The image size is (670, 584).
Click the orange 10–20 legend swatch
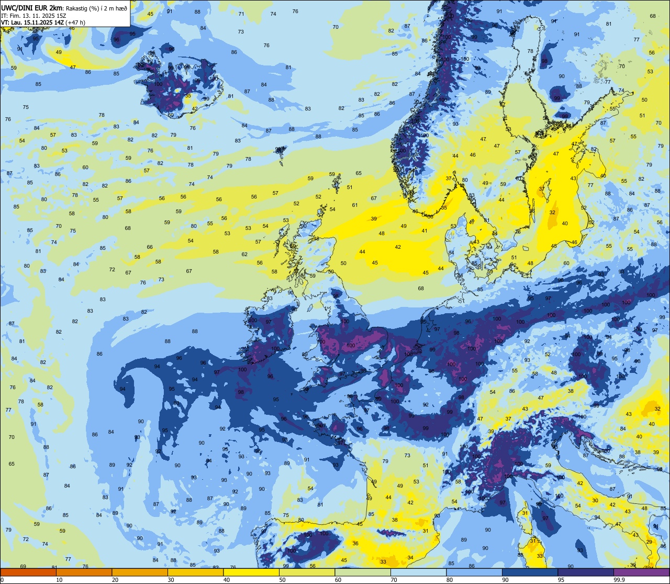84,572
